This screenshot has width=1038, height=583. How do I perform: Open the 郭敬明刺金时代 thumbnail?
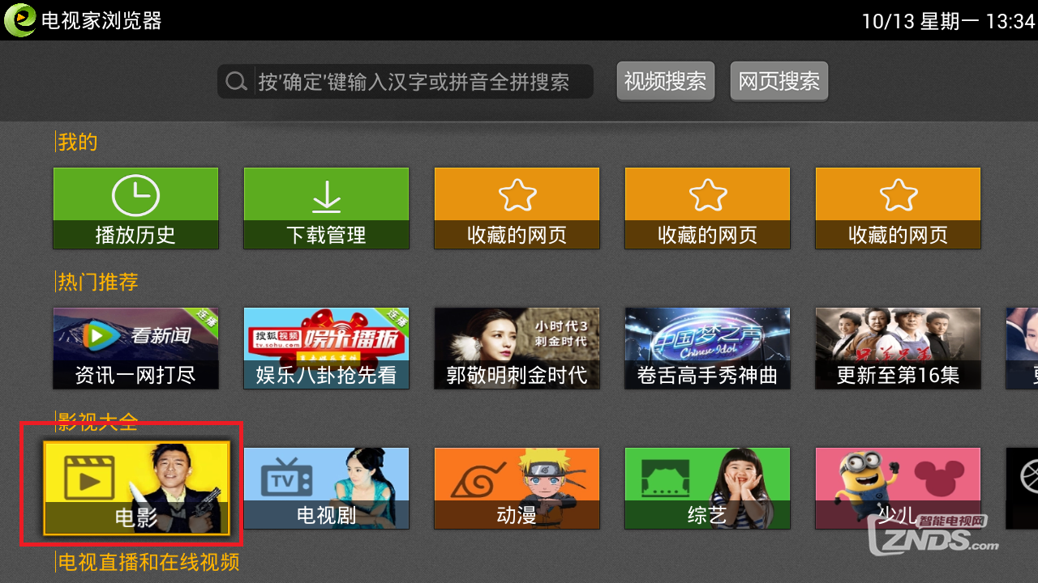[x=517, y=348]
